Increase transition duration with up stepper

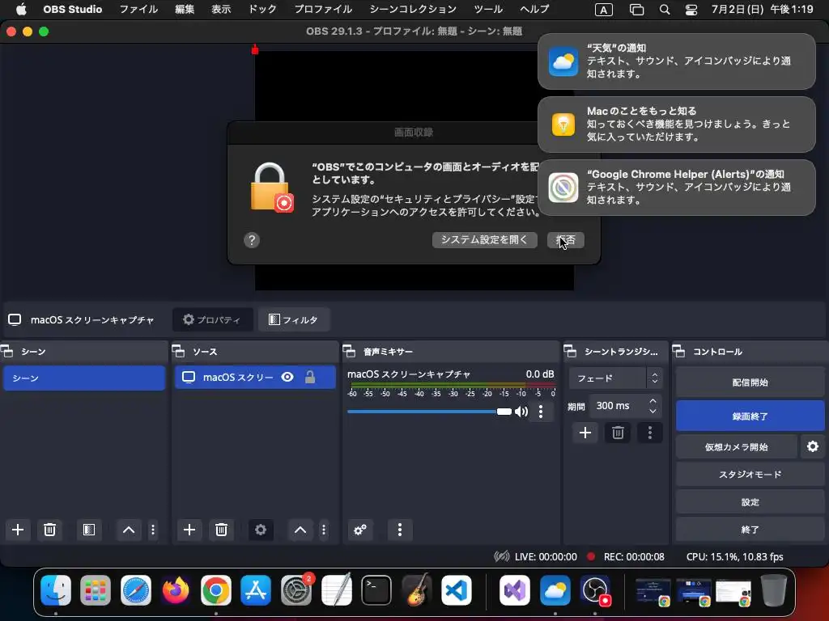pyautogui.click(x=653, y=401)
